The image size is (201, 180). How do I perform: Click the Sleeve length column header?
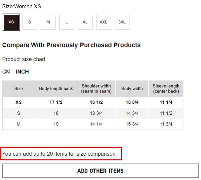(166, 89)
